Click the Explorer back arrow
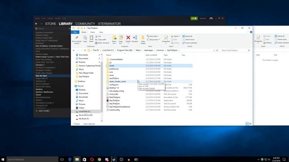Image resolution: width=289 pixels, height=162 pixels. [x=74, y=50]
